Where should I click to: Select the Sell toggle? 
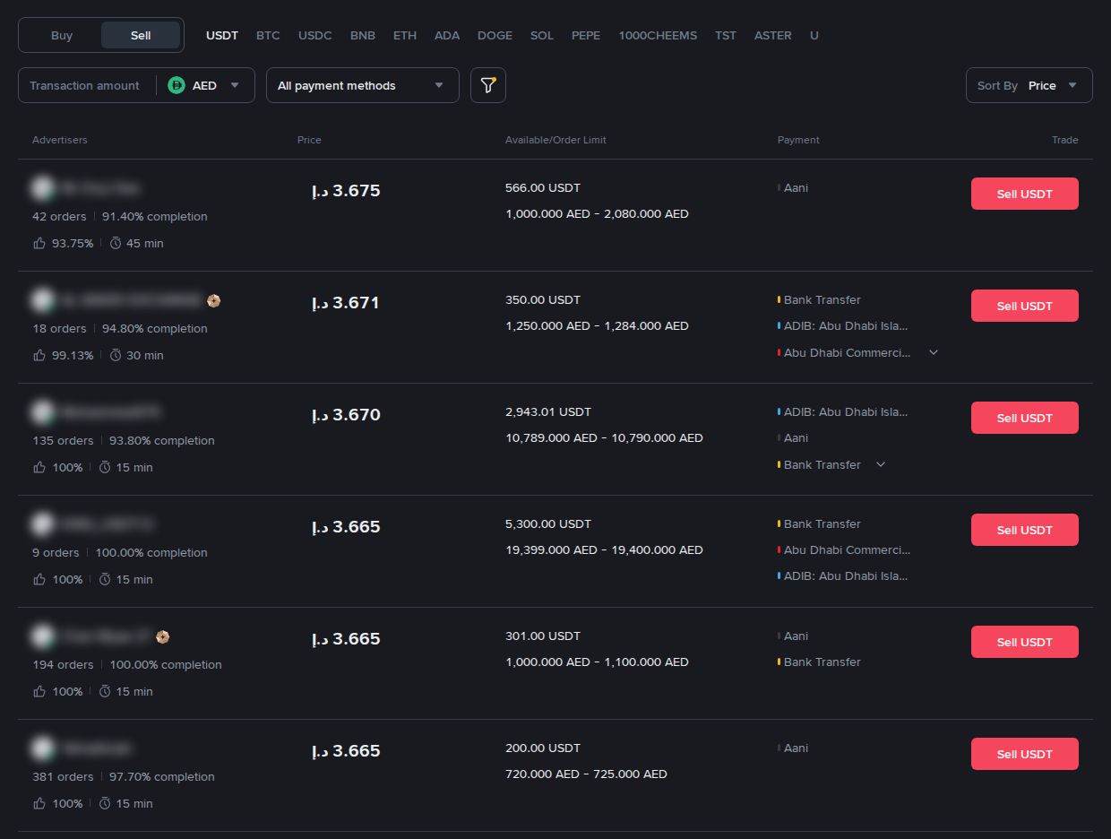[141, 35]
